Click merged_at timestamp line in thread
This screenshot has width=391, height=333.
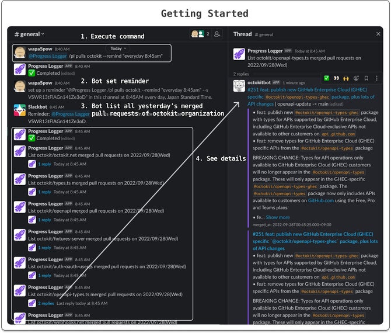[292, 225]
